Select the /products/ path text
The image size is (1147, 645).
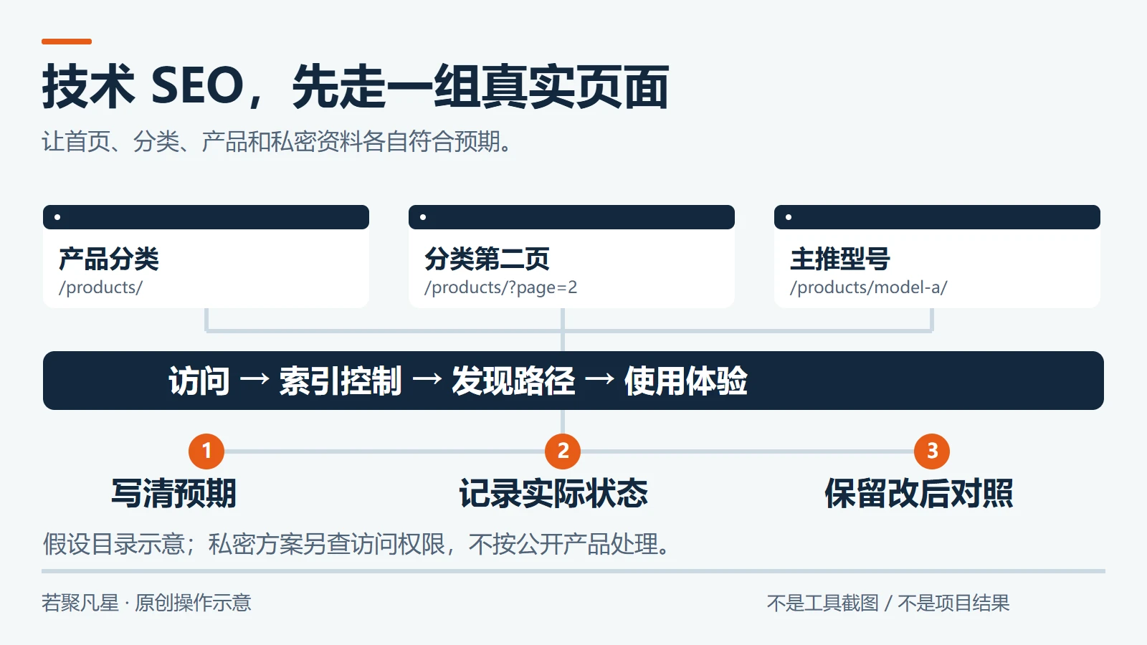[100, 287]
